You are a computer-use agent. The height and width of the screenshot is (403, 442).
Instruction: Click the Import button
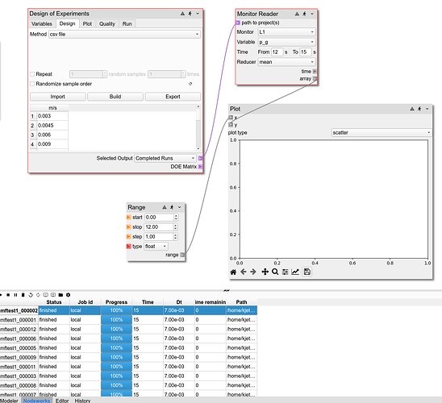coord(58,97)
